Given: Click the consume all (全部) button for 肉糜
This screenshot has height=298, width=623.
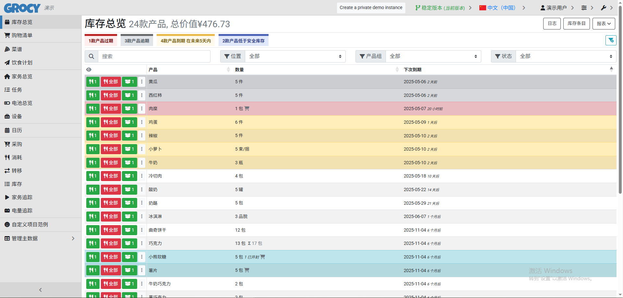Looking at the screenshot, I should click(x=111, y=109).
